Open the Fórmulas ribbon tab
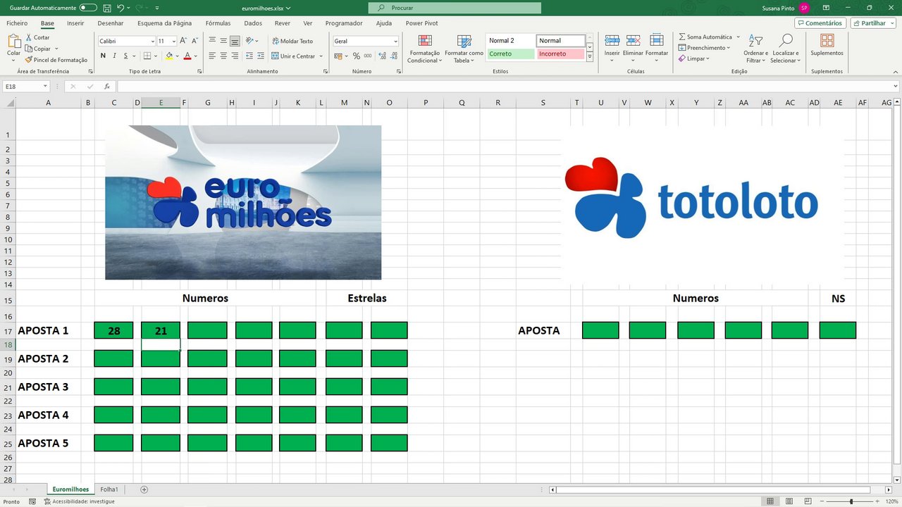The height and width of the screenshot is (507, 902). pyautogui.click(x=218, y=23)
